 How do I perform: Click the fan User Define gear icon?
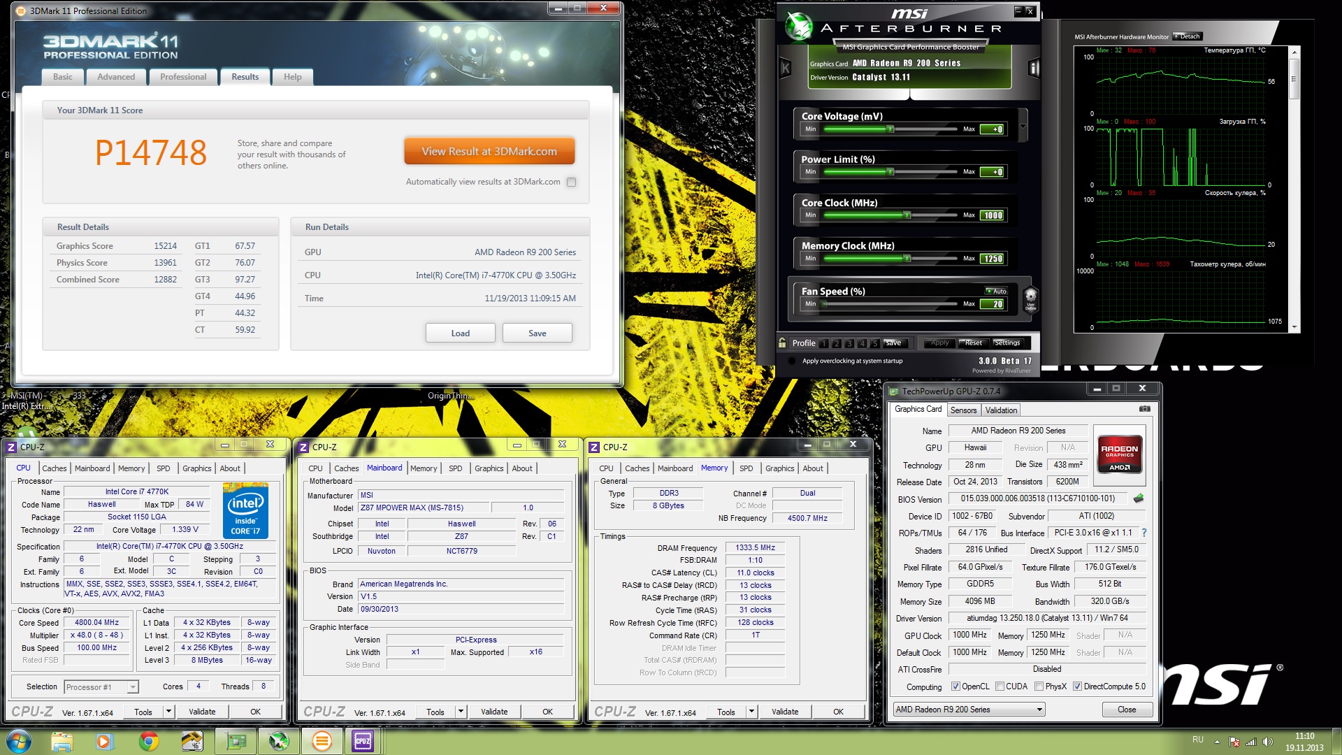[x=1030, y=297]
